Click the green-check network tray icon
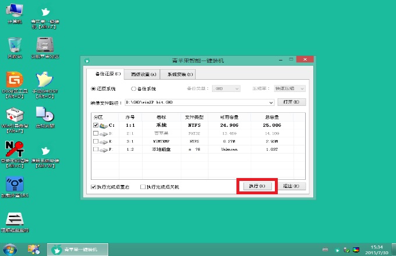The height and width of the screenshot is (256, 396). coord(346,250)
